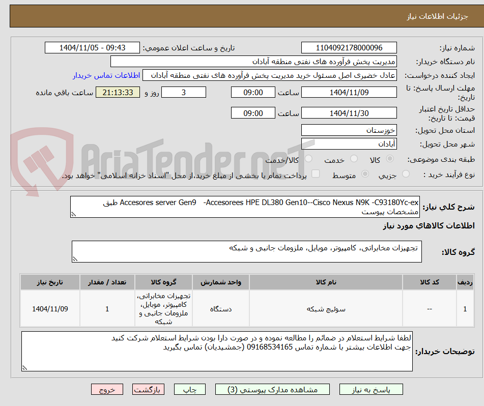Click the price validity date 1404/11/30 field

click(x=349, y=113)
